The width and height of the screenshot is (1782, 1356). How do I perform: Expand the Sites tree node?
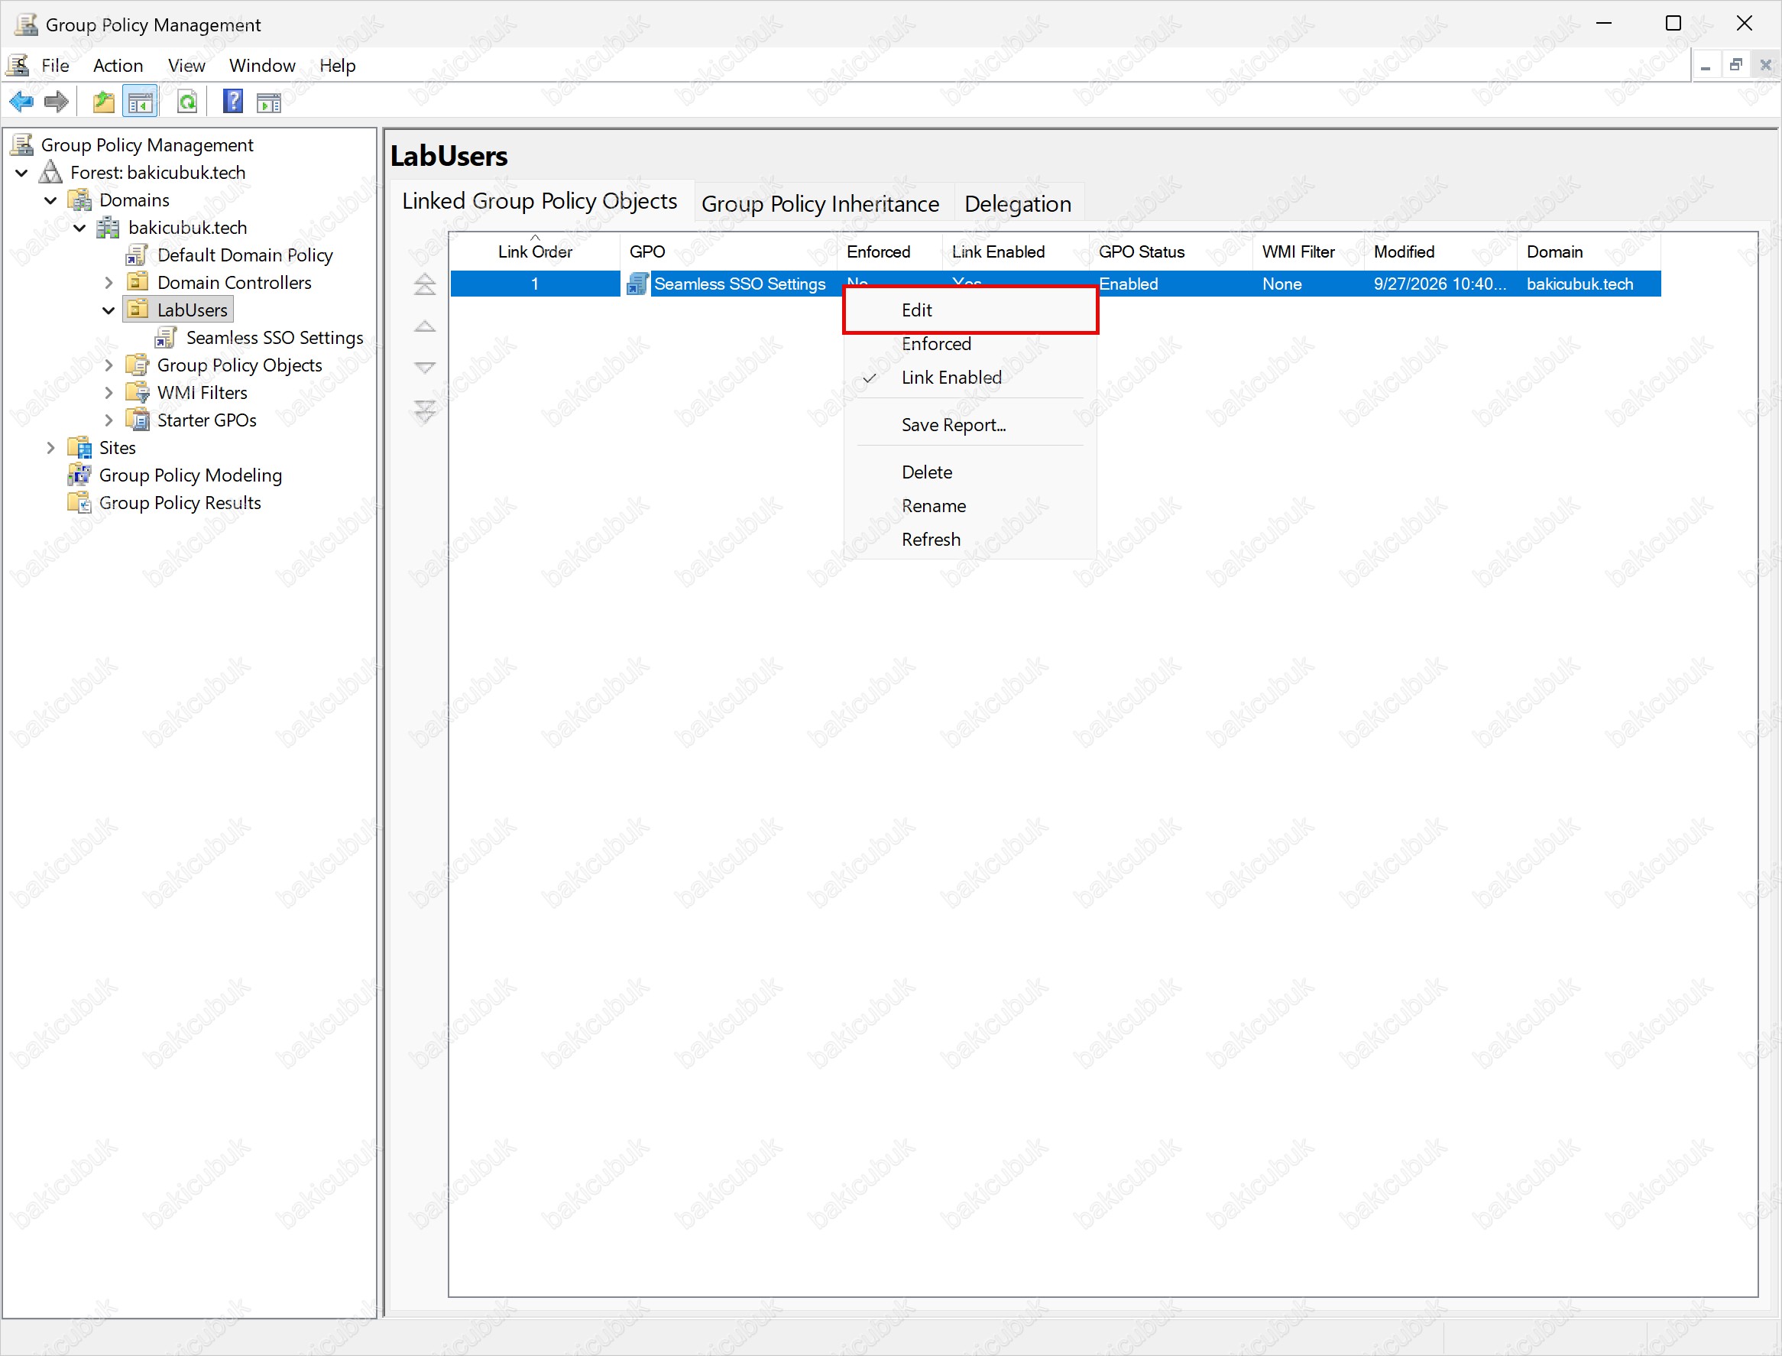[x=51, y=448]
